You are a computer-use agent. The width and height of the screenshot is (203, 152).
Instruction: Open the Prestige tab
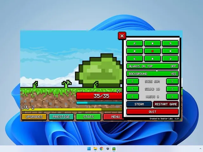coord(61,117)
